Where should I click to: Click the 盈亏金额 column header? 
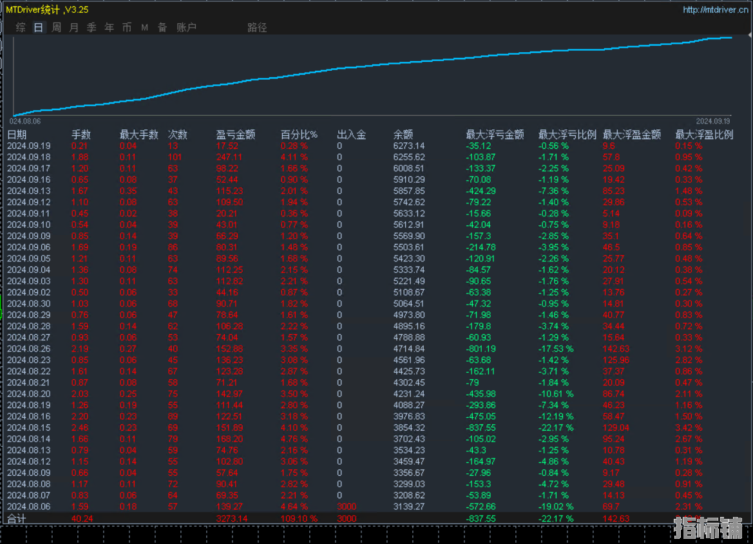tap(235, 135)
